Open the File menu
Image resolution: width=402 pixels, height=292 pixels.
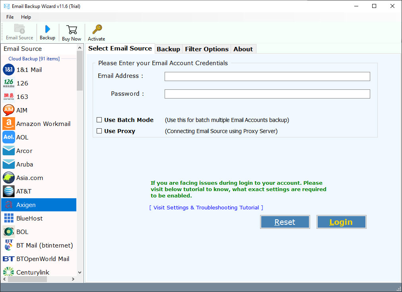click(10, 17)
